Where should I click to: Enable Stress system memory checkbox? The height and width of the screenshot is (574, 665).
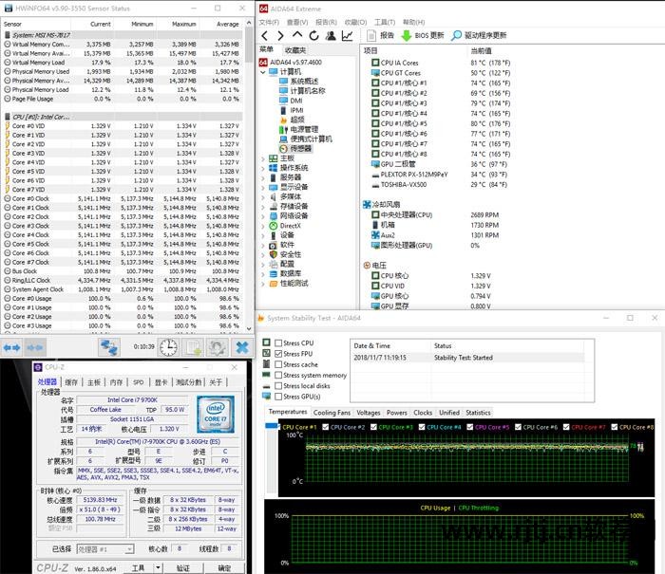[278, 376]
